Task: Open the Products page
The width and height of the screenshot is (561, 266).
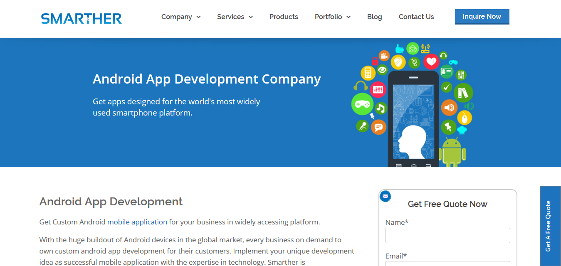Action: pyautogui.click(x=284, y=17)
